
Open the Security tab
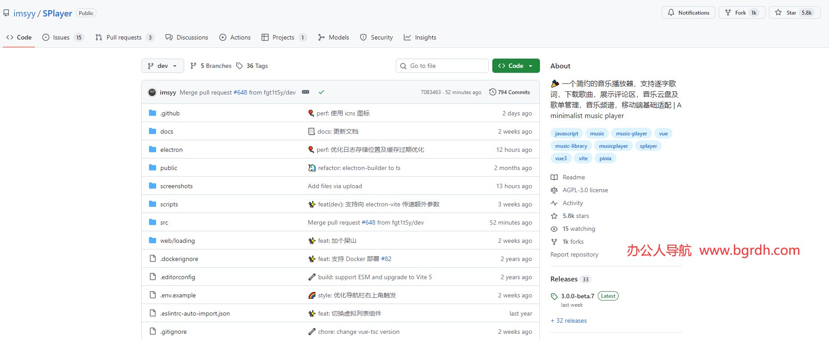coord(377,37)
